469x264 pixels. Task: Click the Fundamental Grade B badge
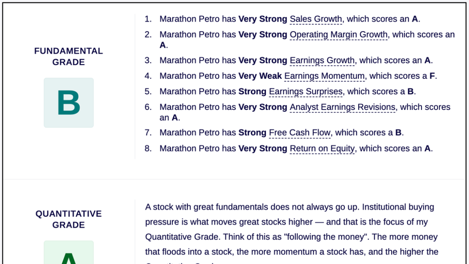[x=69, y=103]
